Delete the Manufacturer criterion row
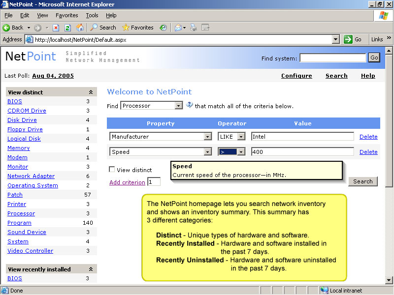This screenshot has width=394, height=295. (x=368, y=137)
